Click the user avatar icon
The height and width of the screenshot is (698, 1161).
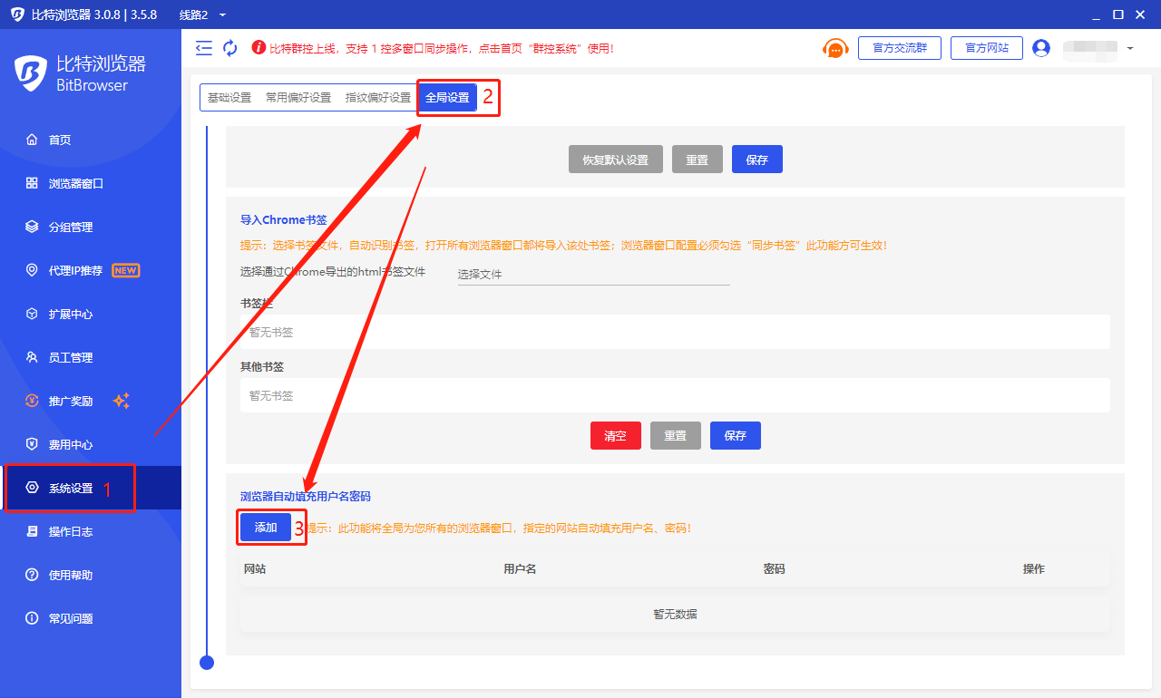click(x=1041, y=48)
